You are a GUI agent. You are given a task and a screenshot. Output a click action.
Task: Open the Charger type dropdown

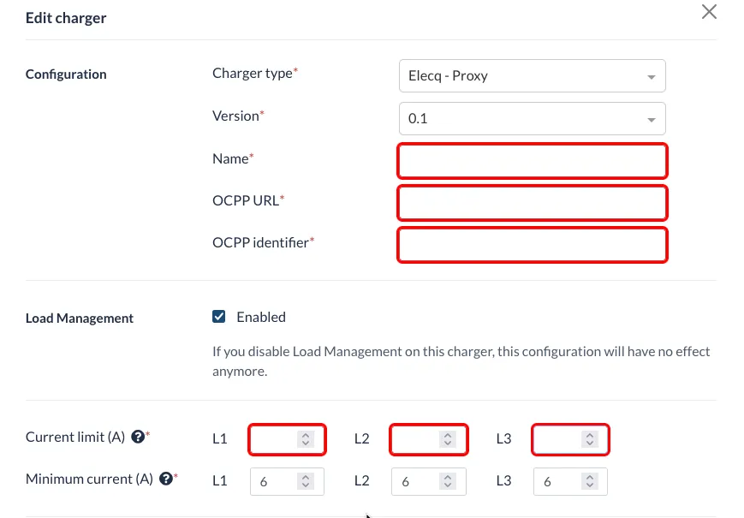[x=533, y=76]
